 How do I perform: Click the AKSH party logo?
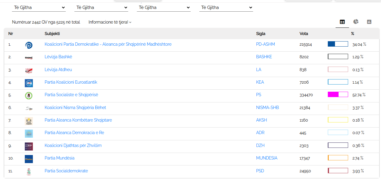pyautogui.click(x=29, y=121)
